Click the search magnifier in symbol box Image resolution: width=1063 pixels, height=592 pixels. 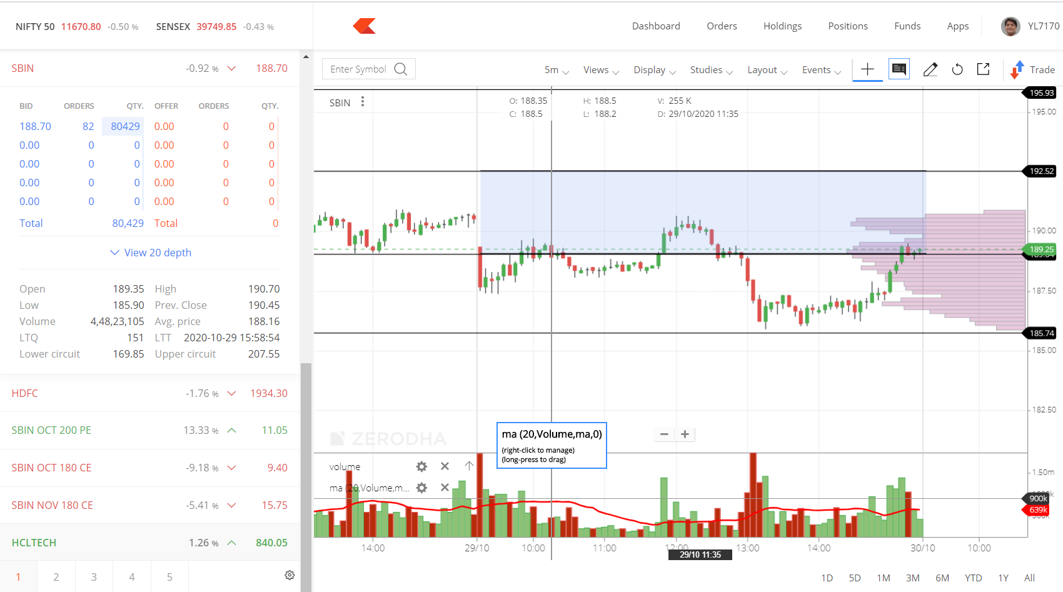click(401, 69)
